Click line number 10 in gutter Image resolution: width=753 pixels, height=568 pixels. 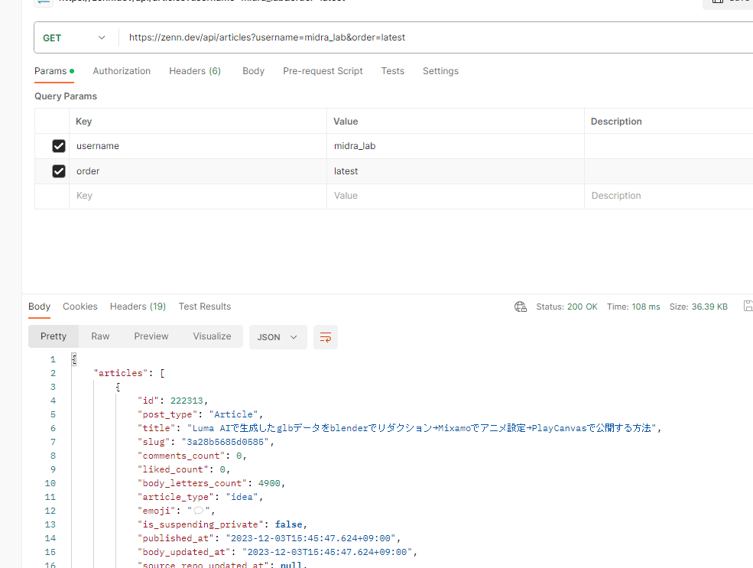(x=50, y=483)
